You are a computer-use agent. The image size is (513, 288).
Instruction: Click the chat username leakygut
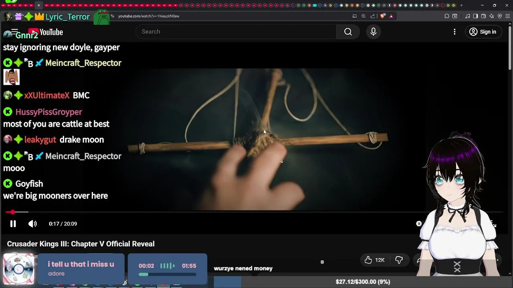(40, 140)
